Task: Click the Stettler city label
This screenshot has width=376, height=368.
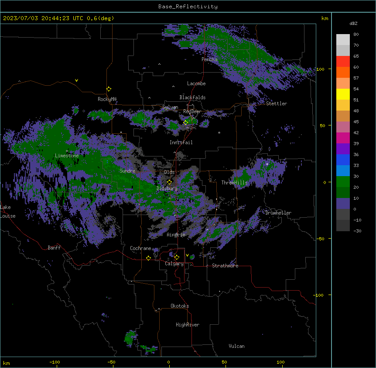Action: [277, 104]
